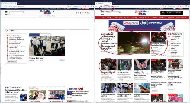Expand the first dropdown in Tamil Mirror red navbar
The image size is (190, 103).
coord(110,18)
